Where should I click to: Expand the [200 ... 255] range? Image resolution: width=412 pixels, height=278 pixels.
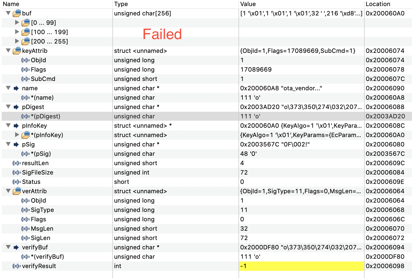coord(17,41)
